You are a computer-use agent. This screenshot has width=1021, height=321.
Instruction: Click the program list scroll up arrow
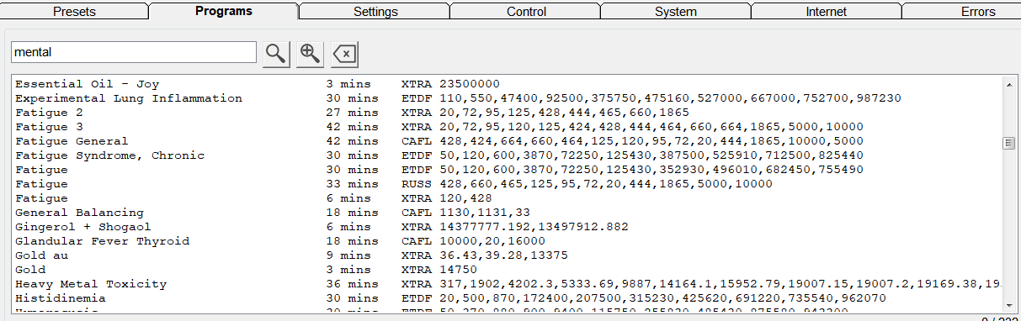click(x=1010, y=83)
